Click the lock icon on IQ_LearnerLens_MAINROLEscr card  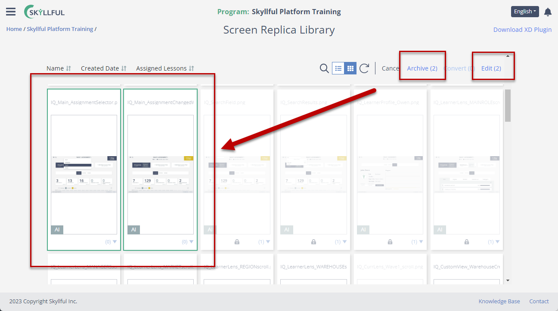(x=467, y=242)
